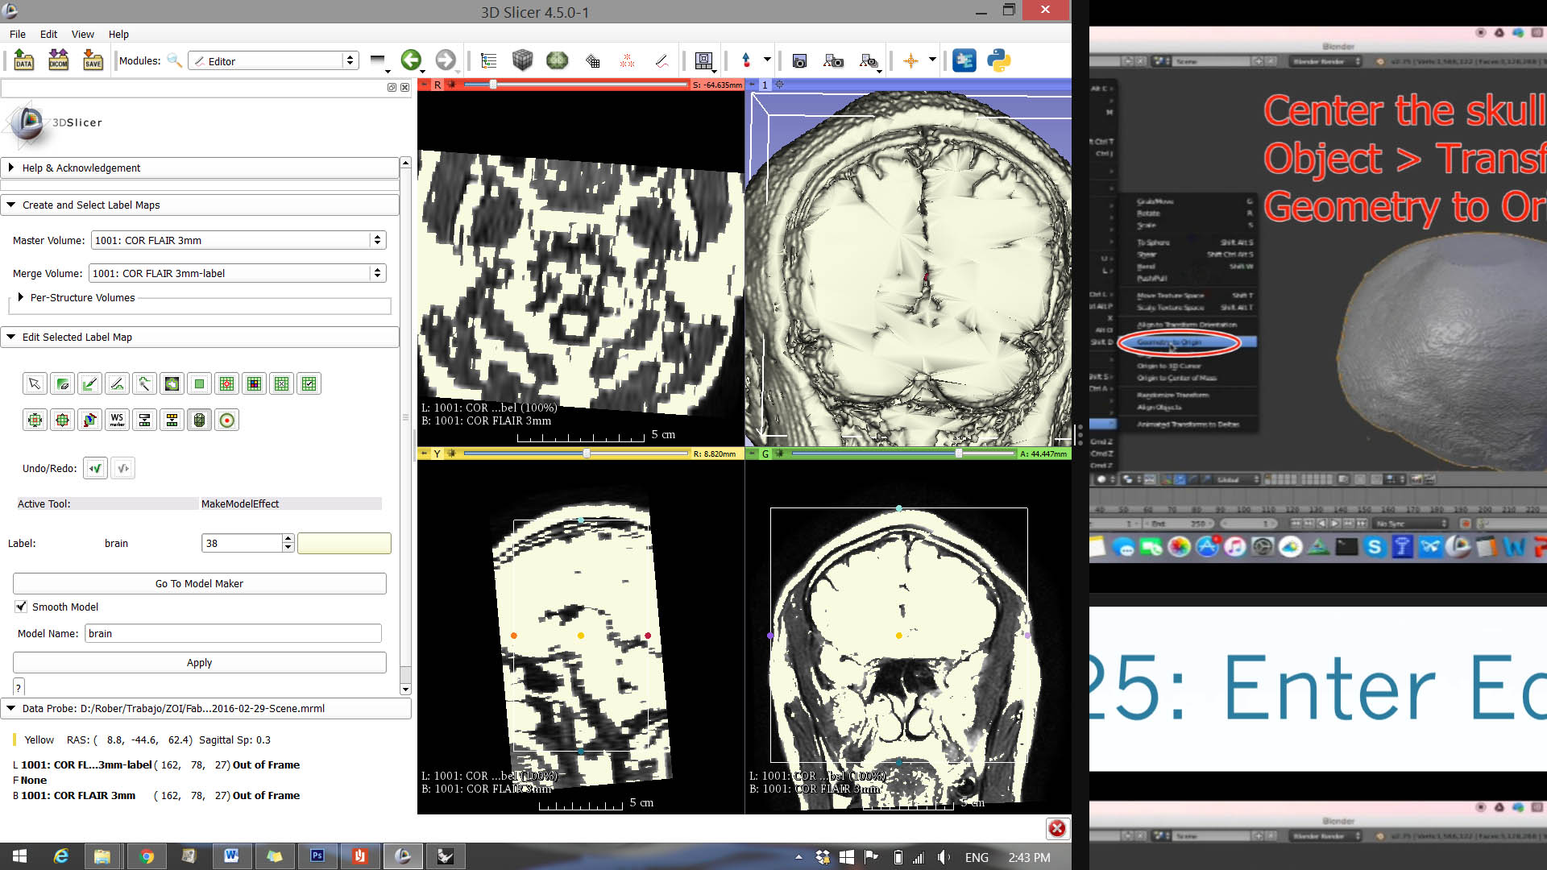Click the Undo button

tap(95, 468)
